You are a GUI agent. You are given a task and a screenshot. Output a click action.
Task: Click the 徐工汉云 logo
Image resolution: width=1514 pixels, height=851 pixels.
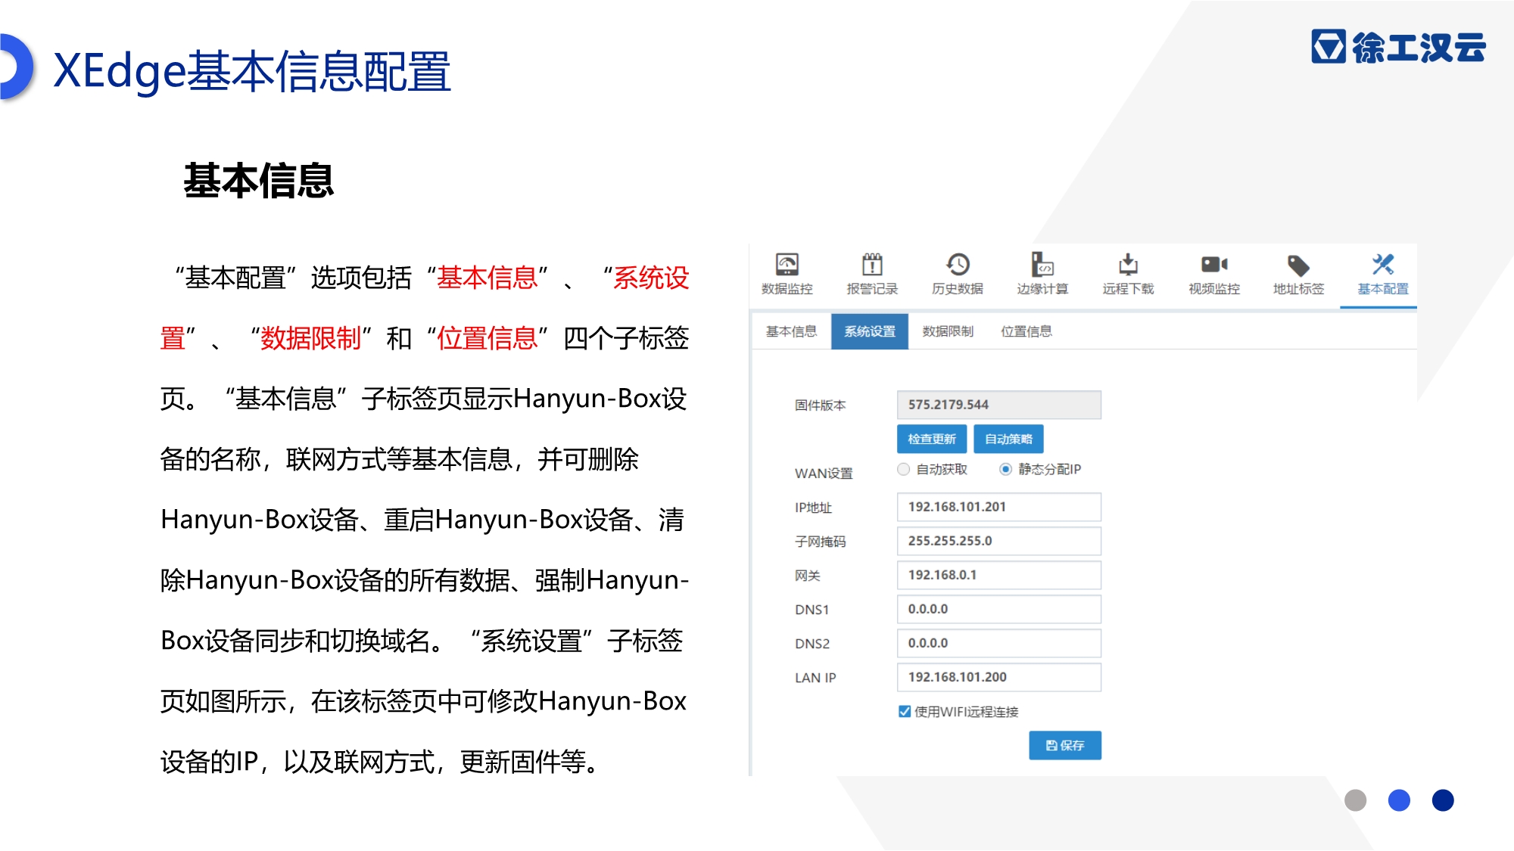coord(1398,47)
